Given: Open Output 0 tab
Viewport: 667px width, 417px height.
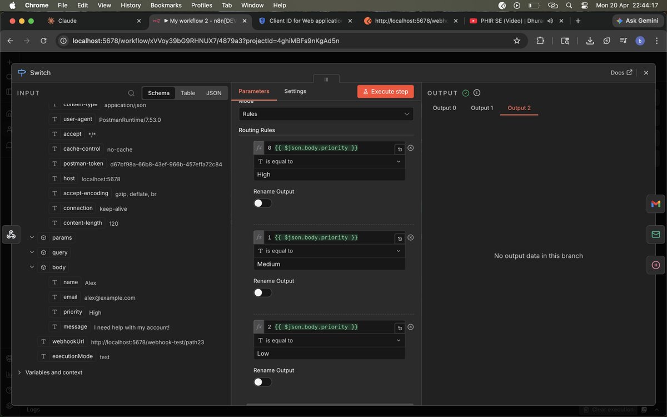Looking at the screenshot, I should pyautogui.click(x=445, y=108).
